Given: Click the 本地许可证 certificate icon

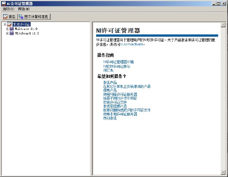Looking at the screenshot, I should 9,24.
